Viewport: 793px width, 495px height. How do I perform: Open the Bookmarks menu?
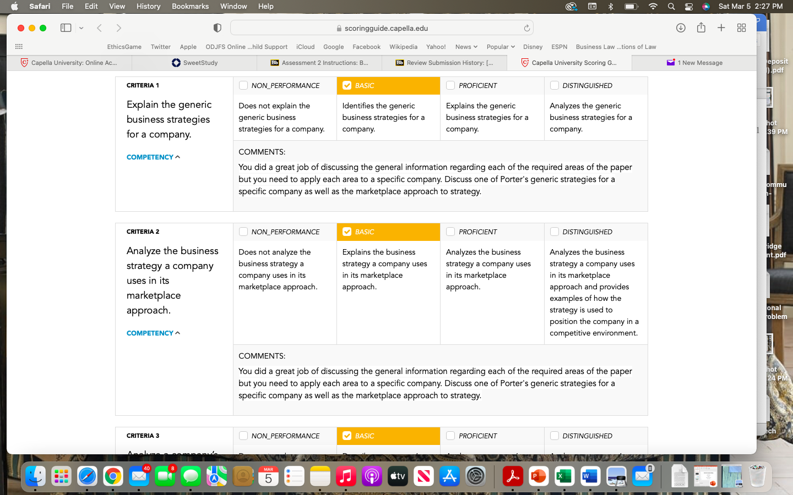[x=190, y=6]
